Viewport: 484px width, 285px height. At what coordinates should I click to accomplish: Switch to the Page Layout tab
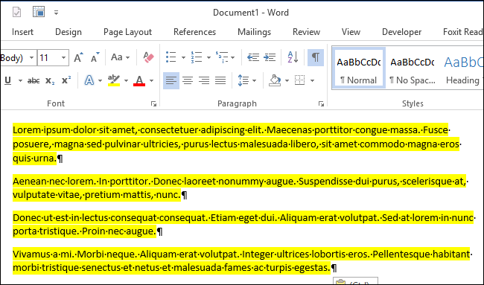click(127, 32)
